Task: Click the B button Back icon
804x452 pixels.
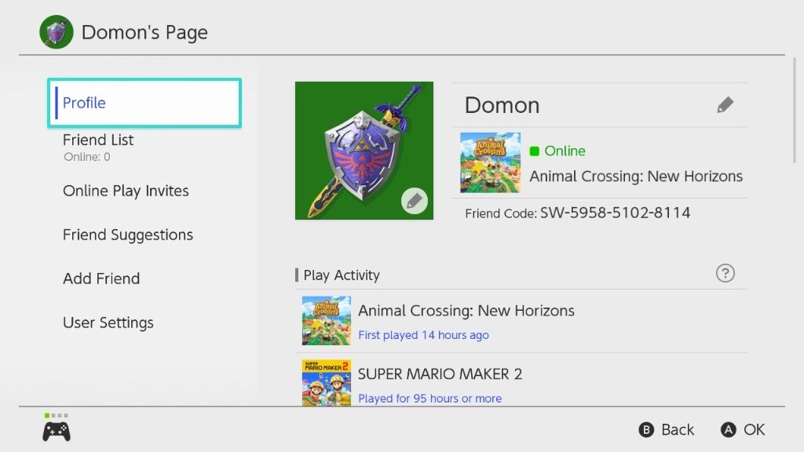Action: (646, 429)
